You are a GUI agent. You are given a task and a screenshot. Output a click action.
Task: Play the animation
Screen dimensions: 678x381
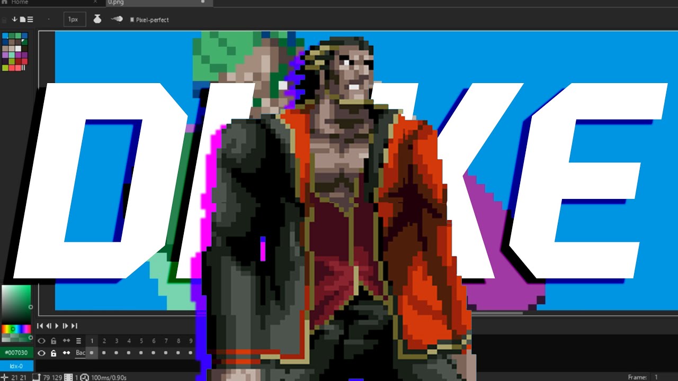pos(57,325)
